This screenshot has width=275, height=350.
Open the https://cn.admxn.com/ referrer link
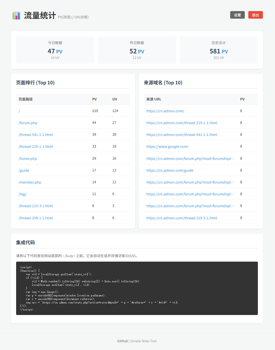[165, 111]
